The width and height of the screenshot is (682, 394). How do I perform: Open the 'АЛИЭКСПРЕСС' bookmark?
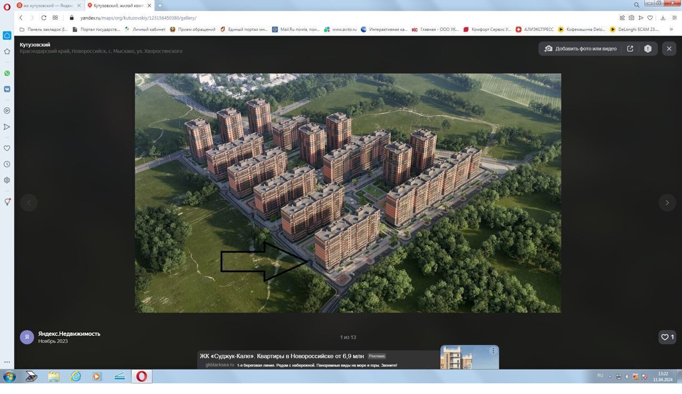click(534, 29)
